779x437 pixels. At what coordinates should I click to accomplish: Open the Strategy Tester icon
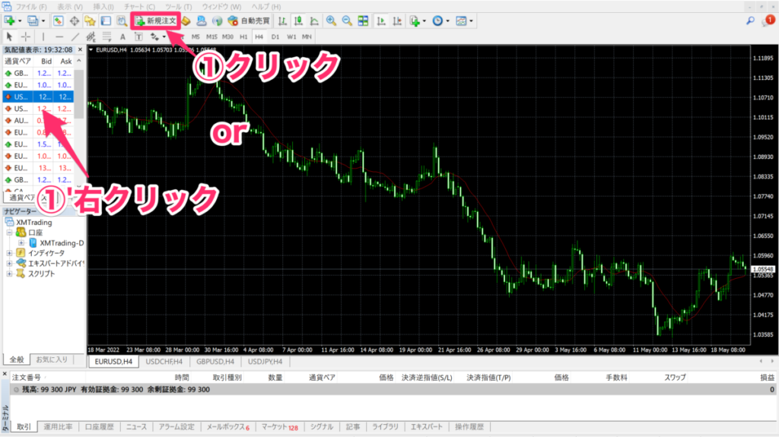click(x=122, y=21)
